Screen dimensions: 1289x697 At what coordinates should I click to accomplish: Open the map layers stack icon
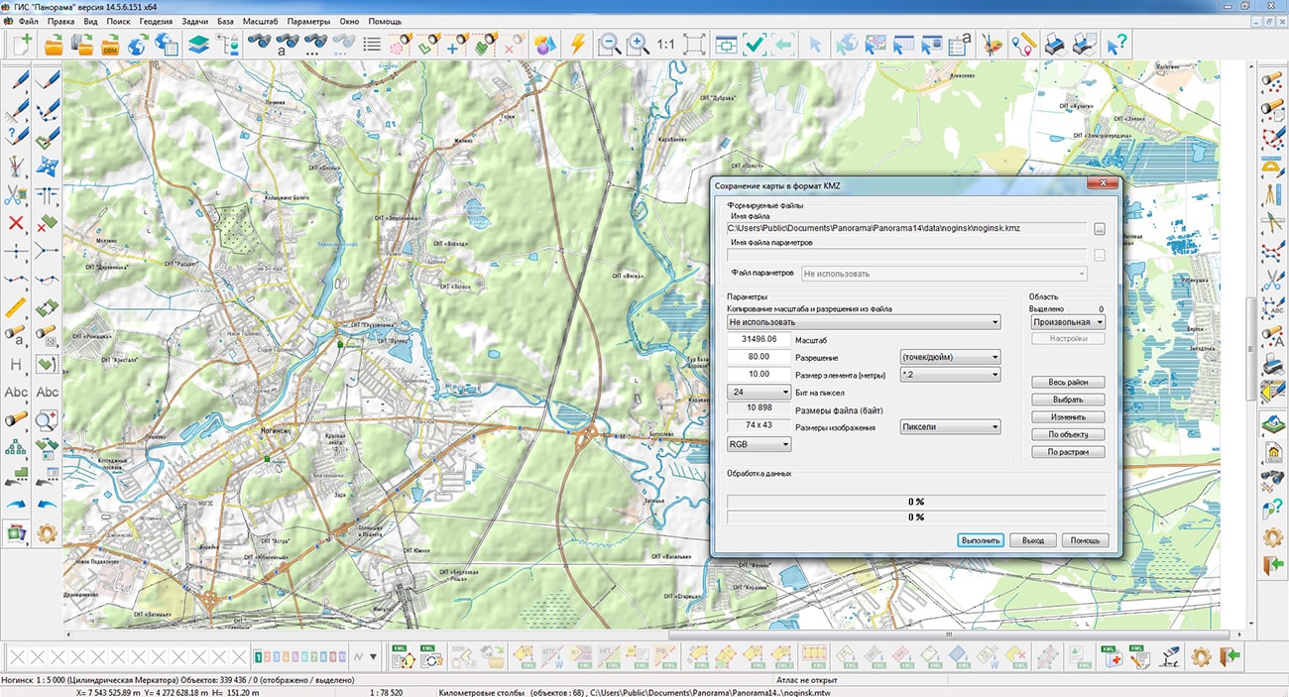click(197, 44)
